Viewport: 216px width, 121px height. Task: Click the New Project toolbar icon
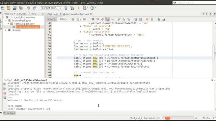8,8
